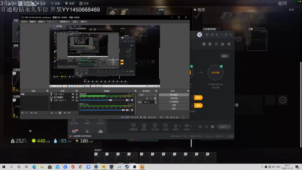Open the Help menu in OBS

84,22
